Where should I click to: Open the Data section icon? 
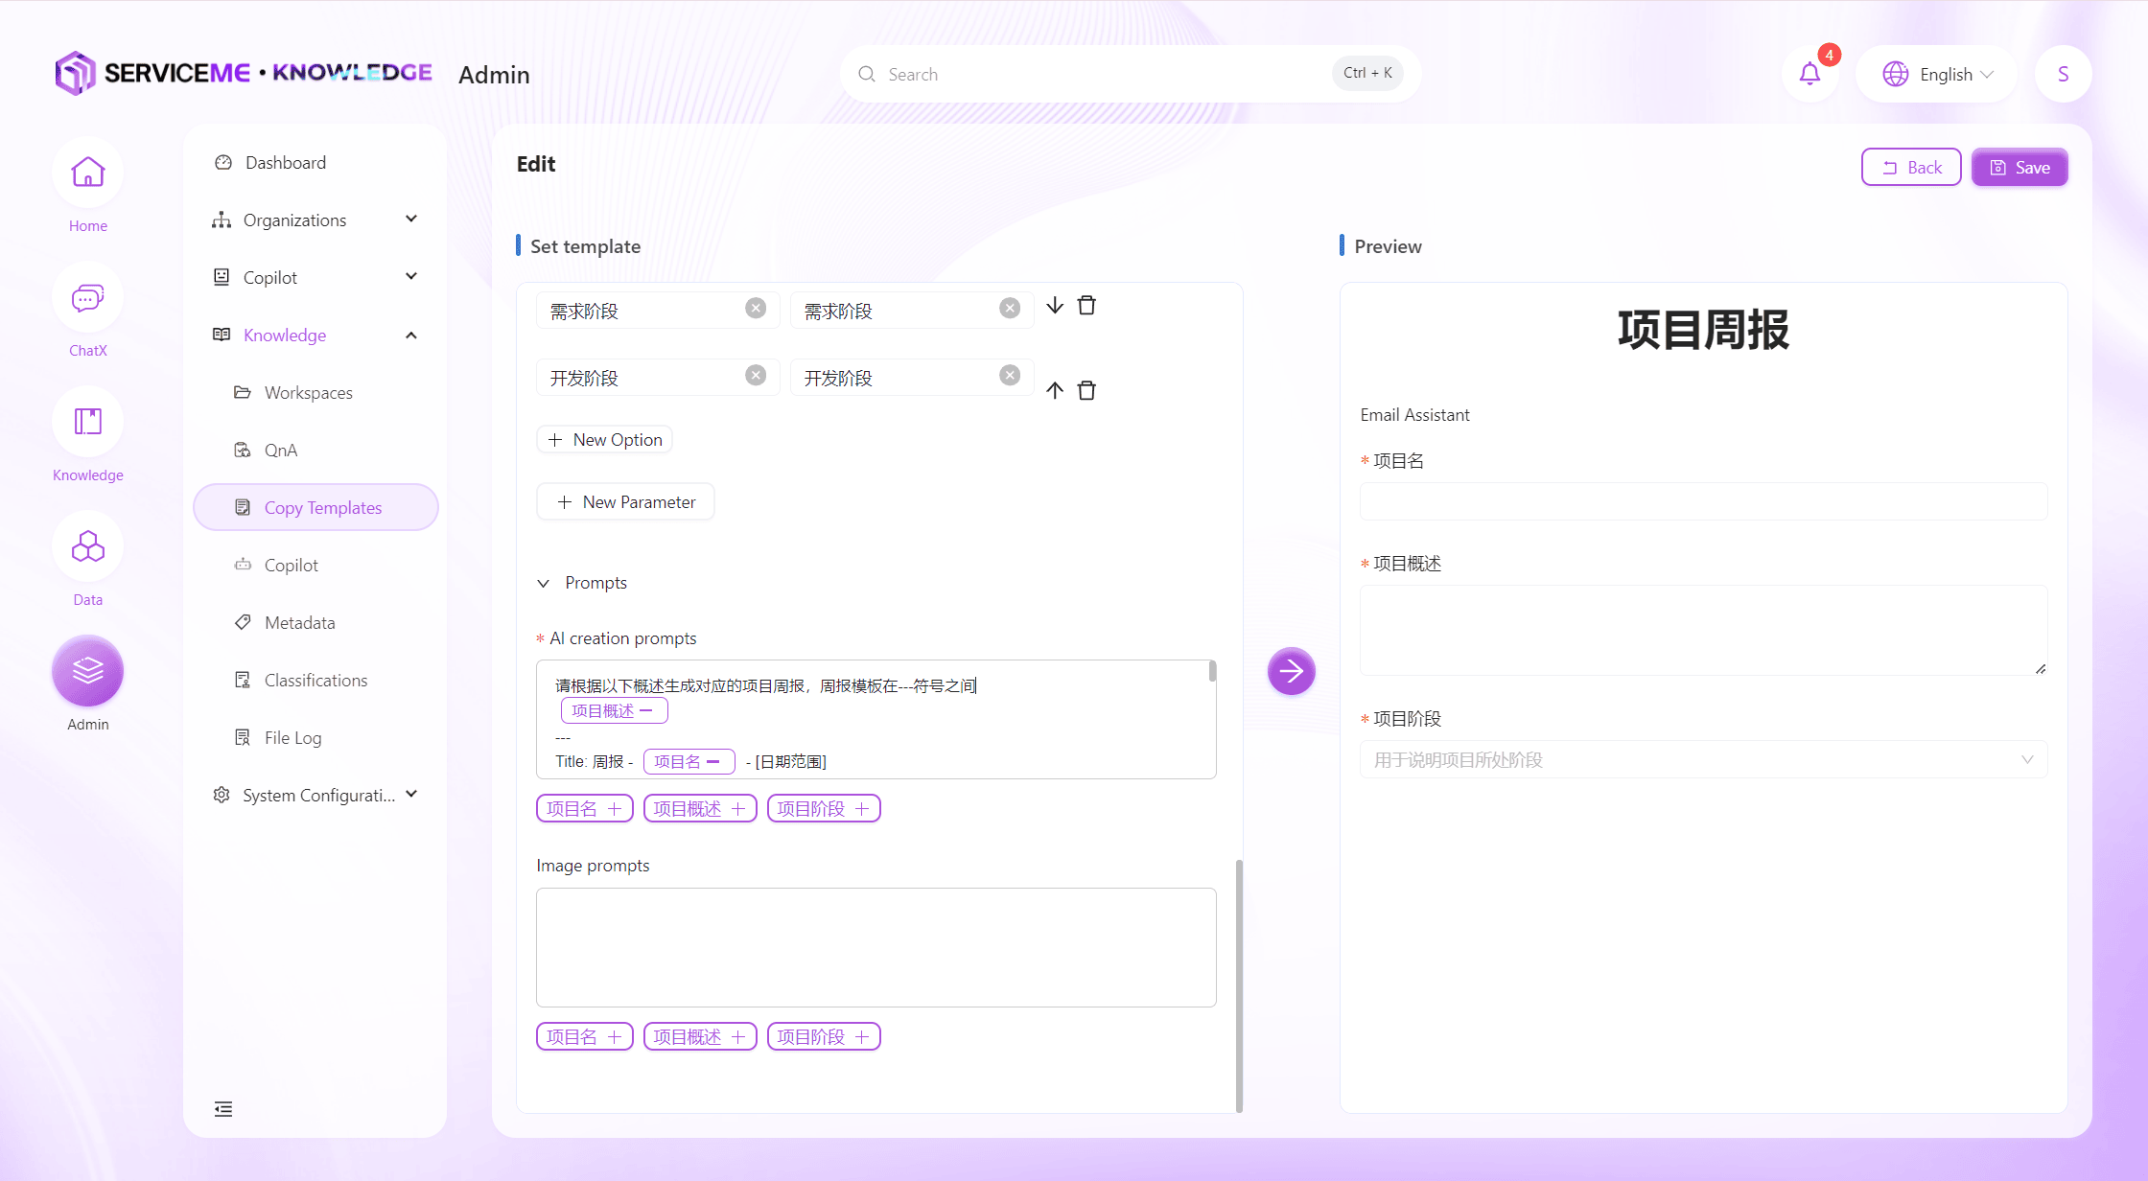coord(87,547)
